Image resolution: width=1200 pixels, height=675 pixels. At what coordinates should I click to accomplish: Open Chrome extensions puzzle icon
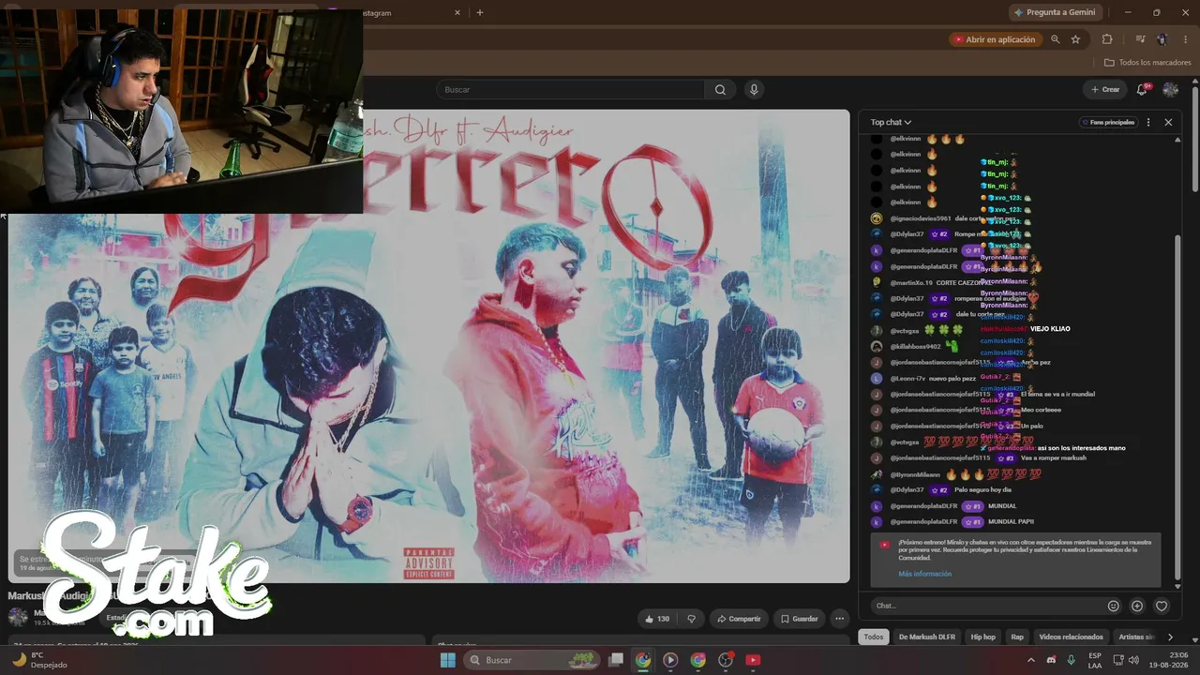coord(1107,39)
